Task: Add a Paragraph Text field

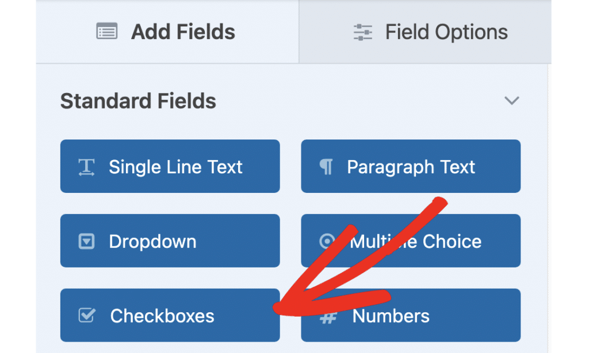Action: [x=411, y=166]
